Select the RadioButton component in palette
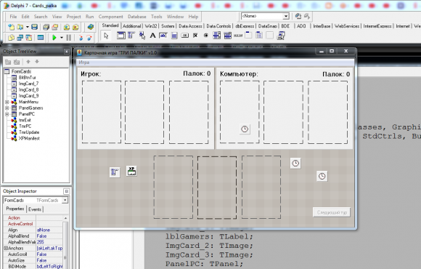Image resolution: width=421 pixels, height=269 pixels. 206,36
